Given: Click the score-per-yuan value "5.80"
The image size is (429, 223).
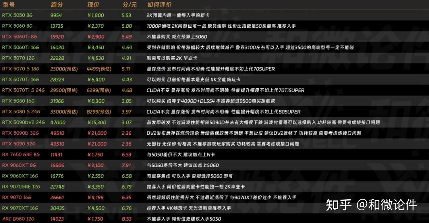Looking at the screenshot, I should [x=127, y=26].
